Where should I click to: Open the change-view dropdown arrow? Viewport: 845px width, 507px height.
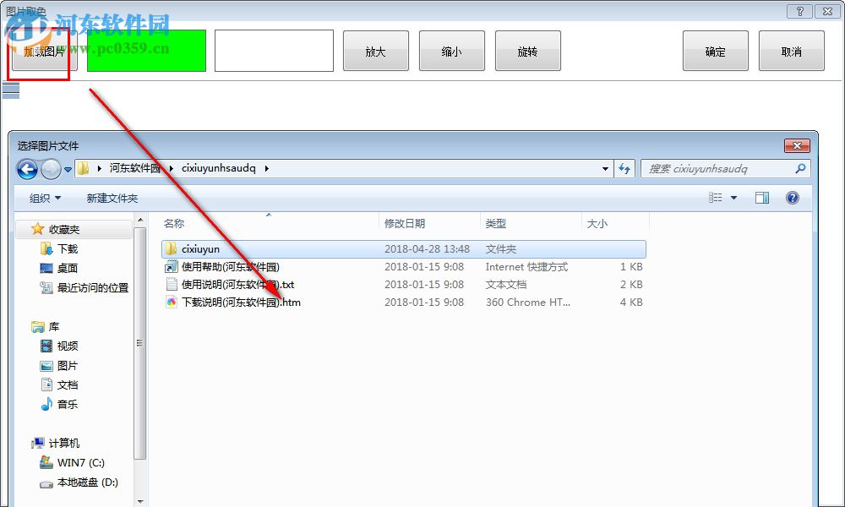[x=733, y=197]
